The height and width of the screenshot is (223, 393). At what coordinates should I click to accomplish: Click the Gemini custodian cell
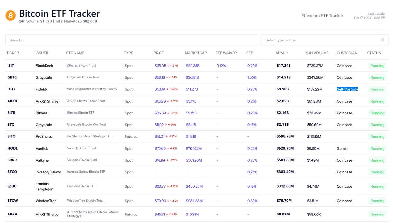(343, 149)
